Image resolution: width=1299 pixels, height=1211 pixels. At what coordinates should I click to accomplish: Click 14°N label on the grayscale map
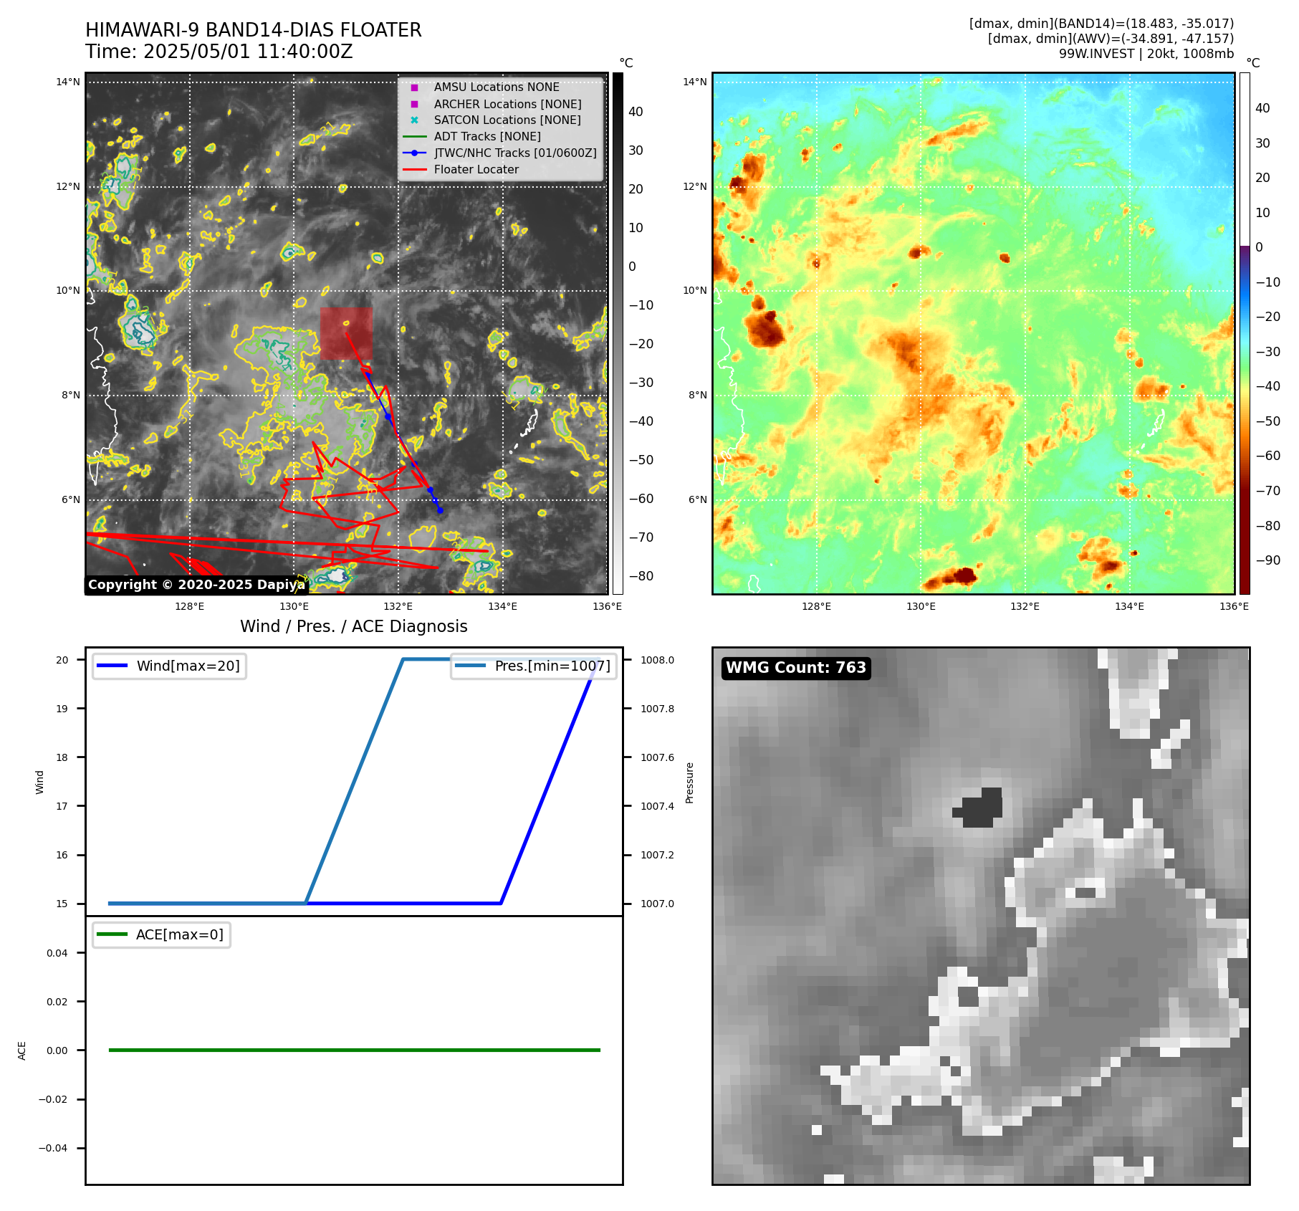point(68,82)
